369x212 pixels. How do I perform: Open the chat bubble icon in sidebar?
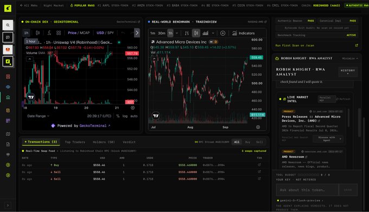click(8, 37)
